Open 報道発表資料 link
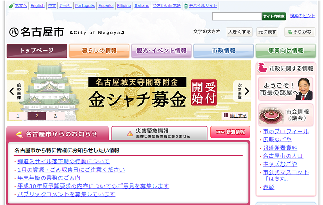The image size is (323, 205). 280,148
